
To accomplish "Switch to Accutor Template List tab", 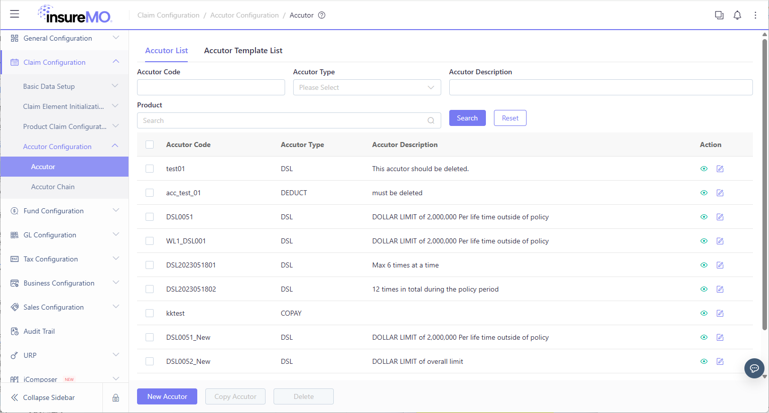I will 243,51.
